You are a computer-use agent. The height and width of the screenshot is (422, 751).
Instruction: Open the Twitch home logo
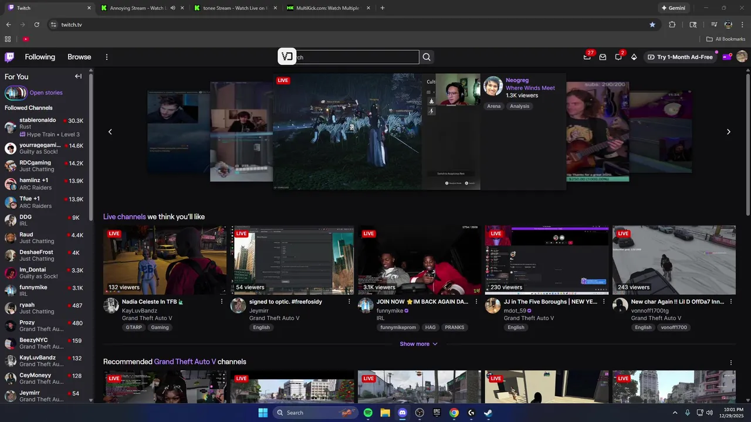point(9,57)
